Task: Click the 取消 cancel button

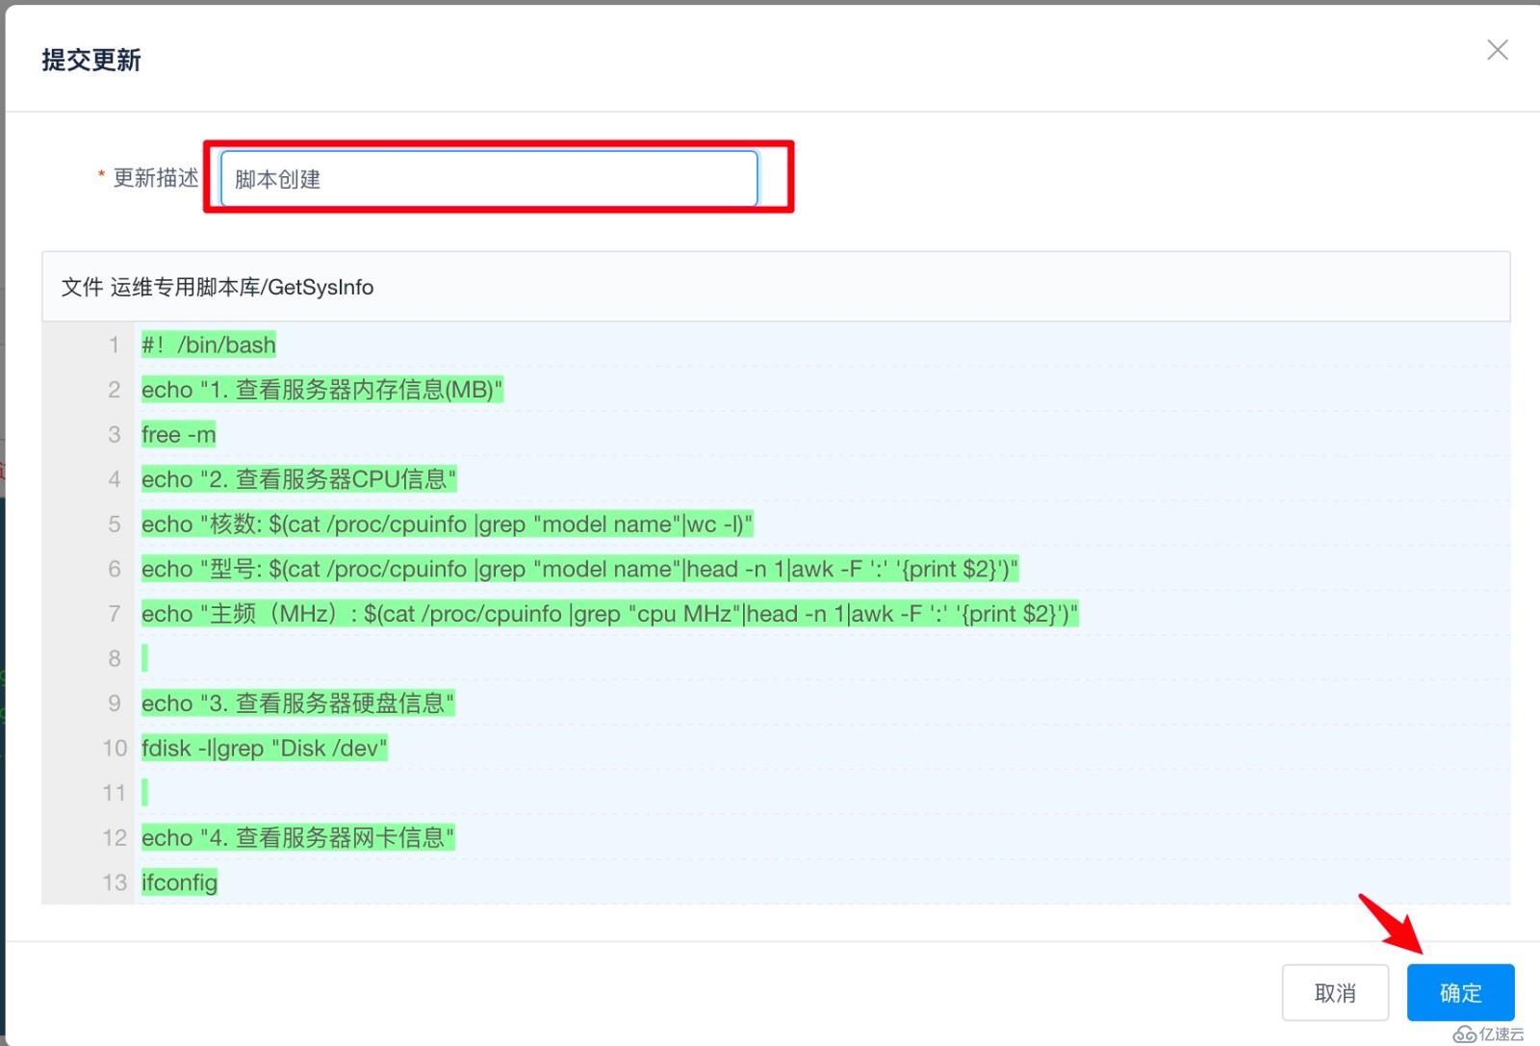Action: (1335, 992)
